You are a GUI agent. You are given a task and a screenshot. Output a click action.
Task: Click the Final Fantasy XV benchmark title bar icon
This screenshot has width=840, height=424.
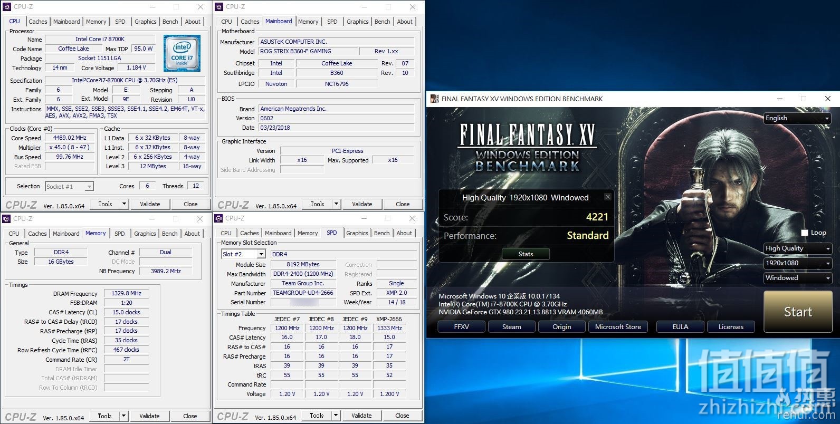[x=434, y=99]
